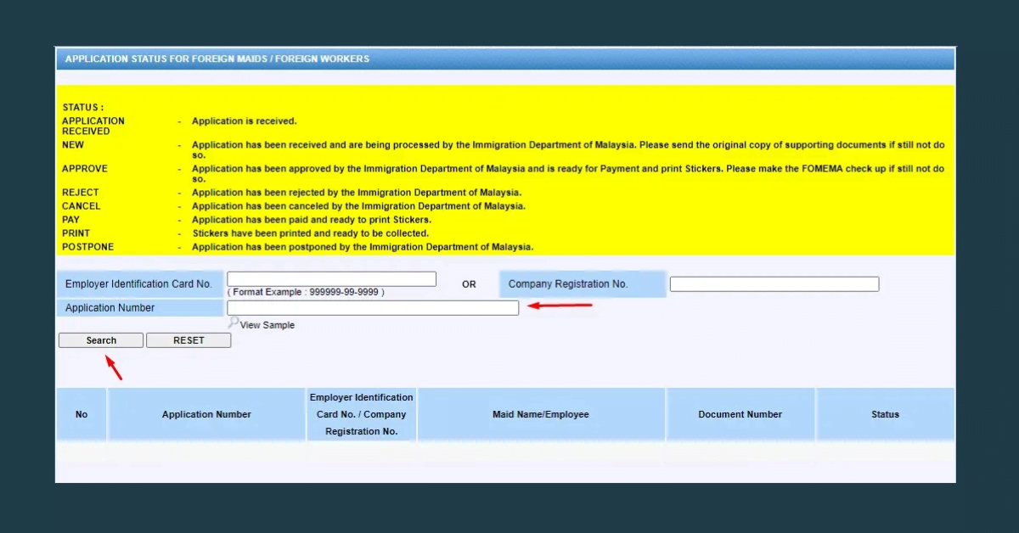Click the Employer Identification Card No. input field
The width and height of the screenshot is (1019, 533).
click(330, 278)
